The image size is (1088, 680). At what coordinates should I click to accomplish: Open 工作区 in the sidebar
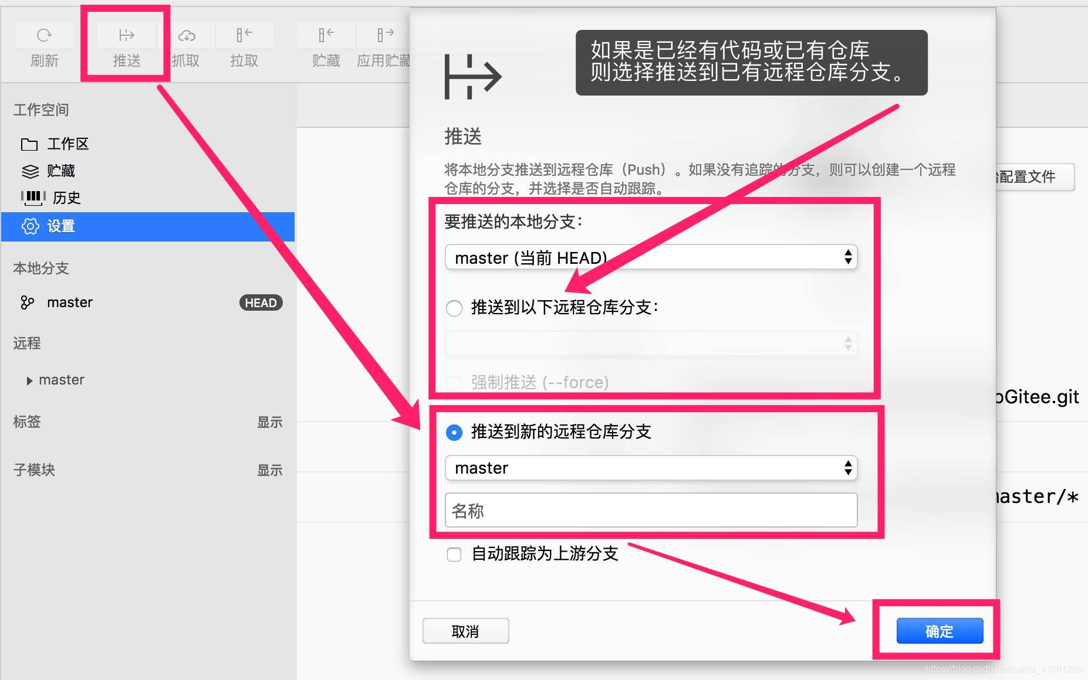click(148, 144)
